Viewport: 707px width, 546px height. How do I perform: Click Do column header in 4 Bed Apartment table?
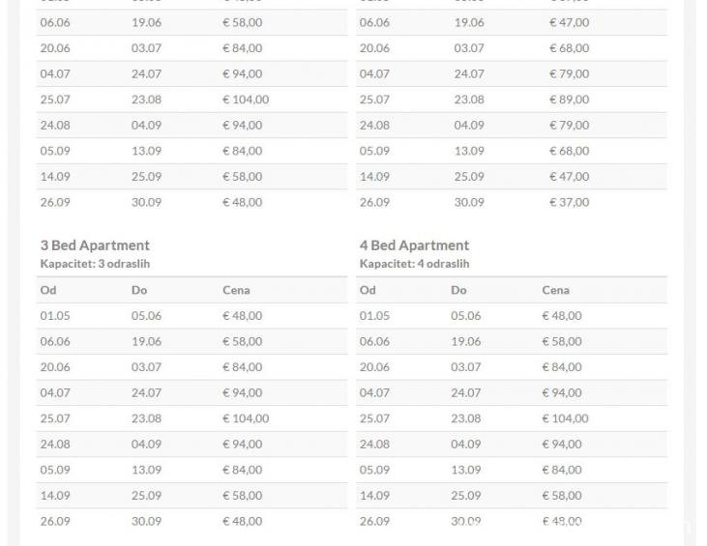coord(458,290)
